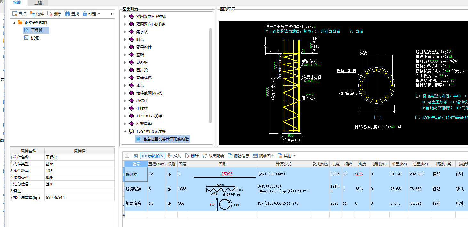Collapse the 钢筋表格构件 tree folder

(14, 23)
